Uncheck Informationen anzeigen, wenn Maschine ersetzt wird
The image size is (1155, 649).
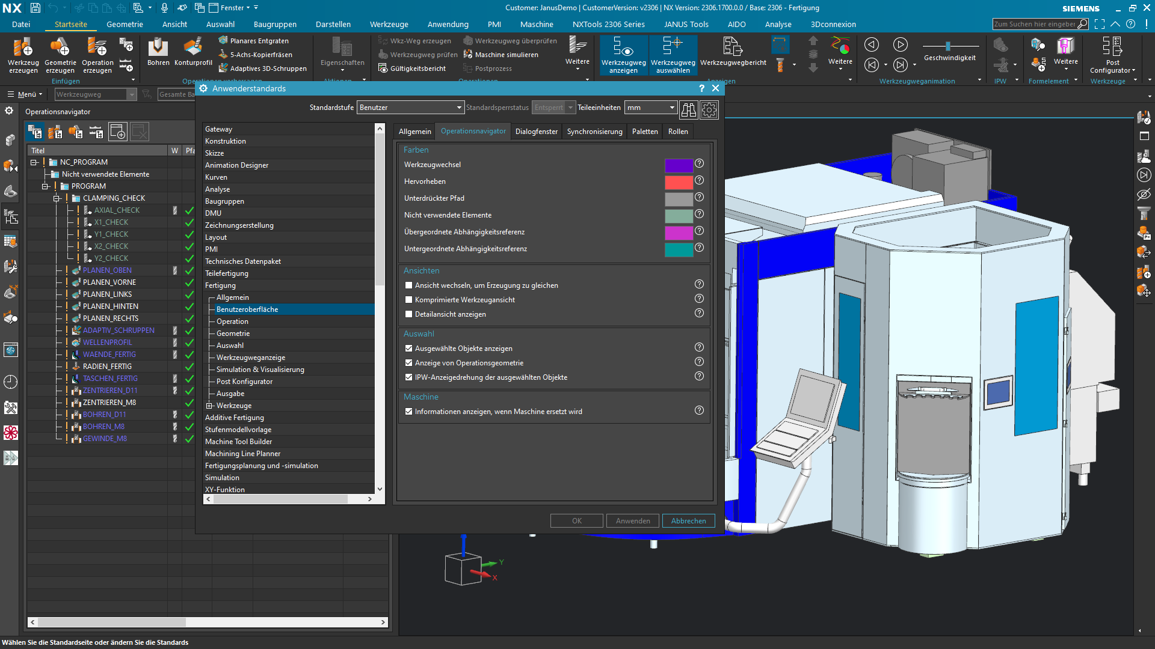409,412
